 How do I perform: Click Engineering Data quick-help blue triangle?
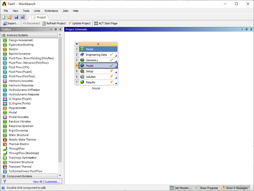tap(116, 56)
